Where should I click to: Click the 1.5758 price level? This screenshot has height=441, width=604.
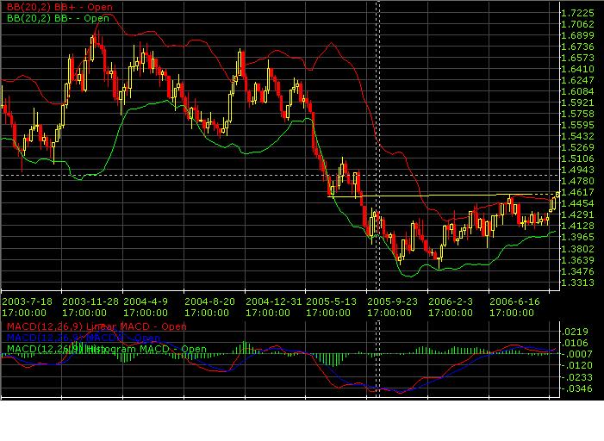click(577, 114)
